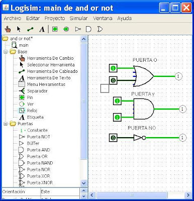This screenshot has width=194, height=201.
Task: Choose Reloj clock component in tree
Action: (x=32, y=111)
